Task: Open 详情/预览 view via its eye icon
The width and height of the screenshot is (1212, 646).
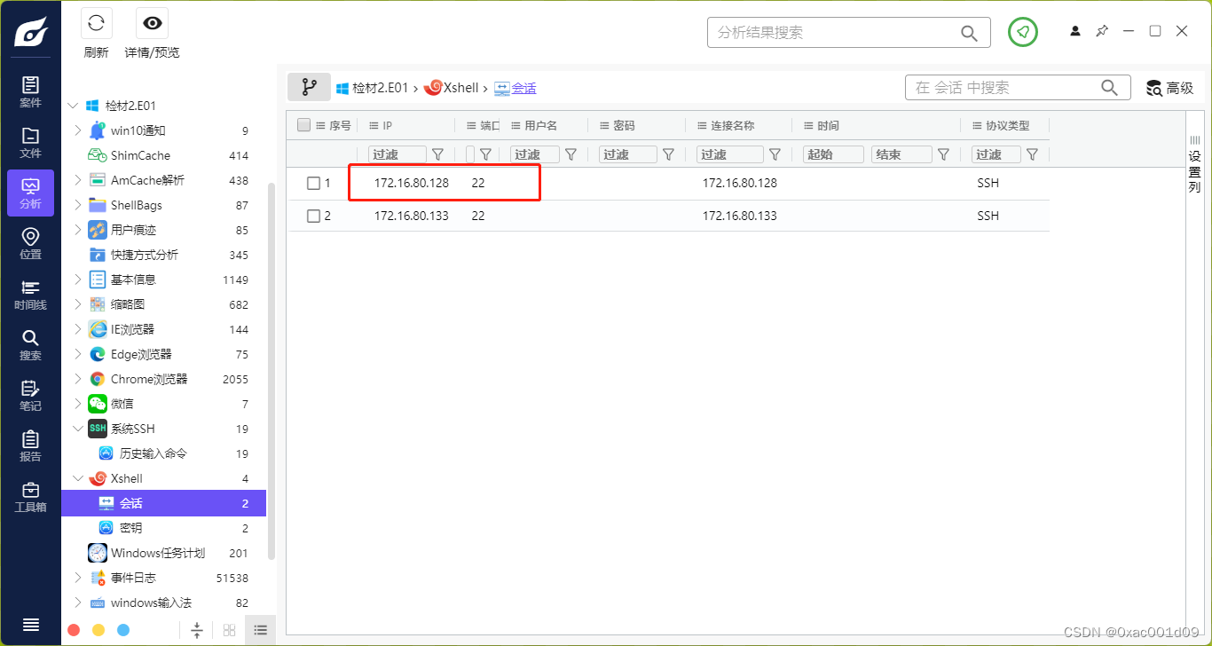Action: pyautogui.click(x=151, y=22)
